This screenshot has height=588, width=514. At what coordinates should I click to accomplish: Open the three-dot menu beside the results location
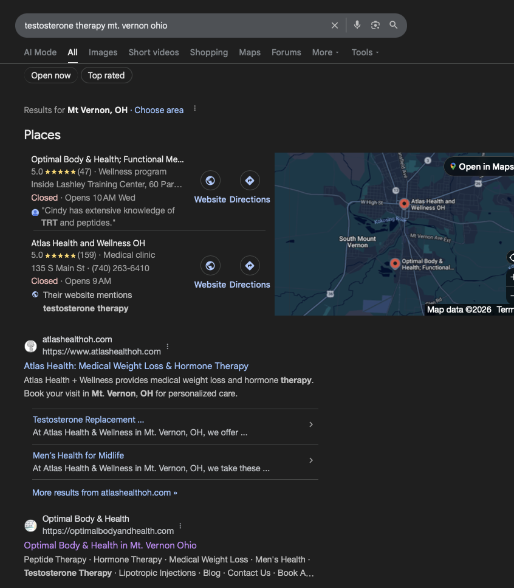click(194, 108)
